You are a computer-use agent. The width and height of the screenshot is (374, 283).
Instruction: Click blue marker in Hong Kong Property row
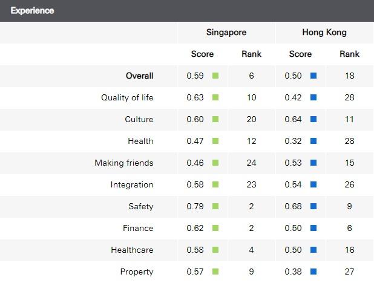click(x=313, y=272)
